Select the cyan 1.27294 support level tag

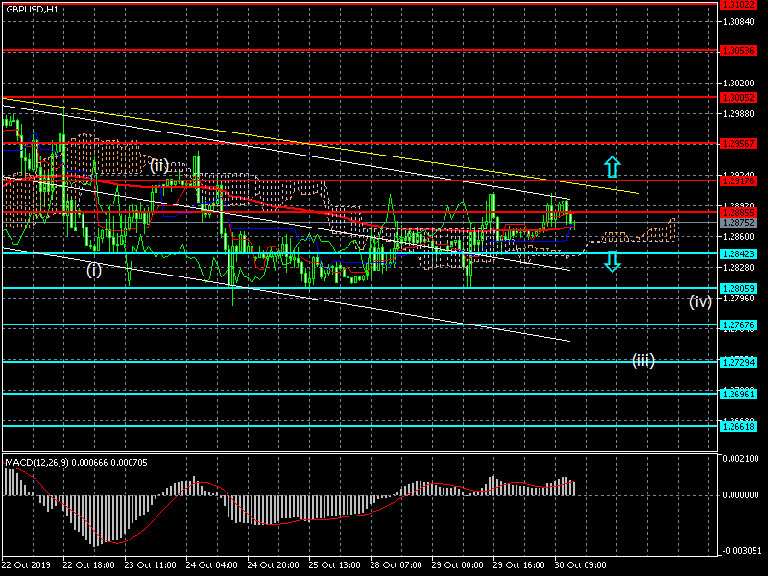click(739, 362)
